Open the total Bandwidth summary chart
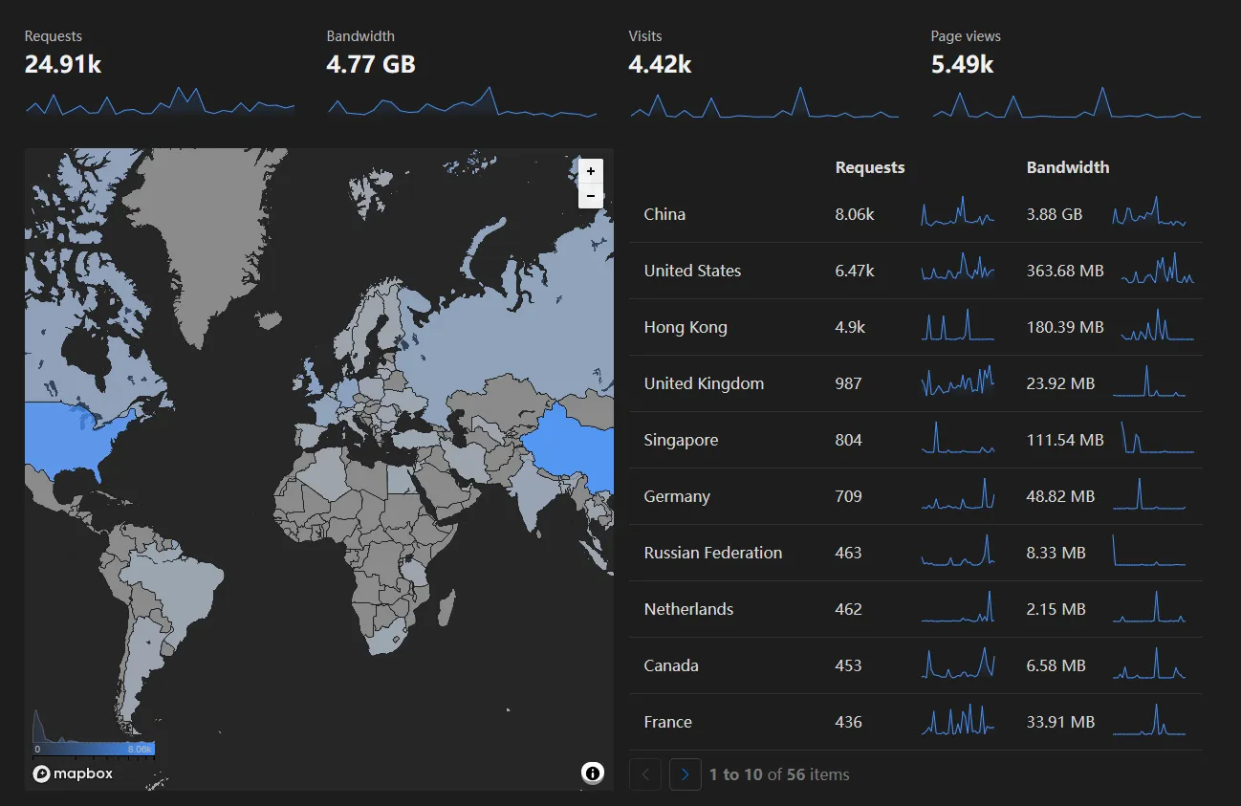This screenshot has width=1241, height=806. (462, 103)
